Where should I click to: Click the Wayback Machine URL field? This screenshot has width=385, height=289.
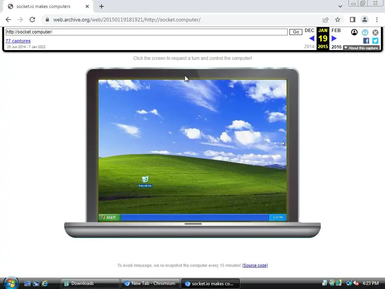pos(146,32)
